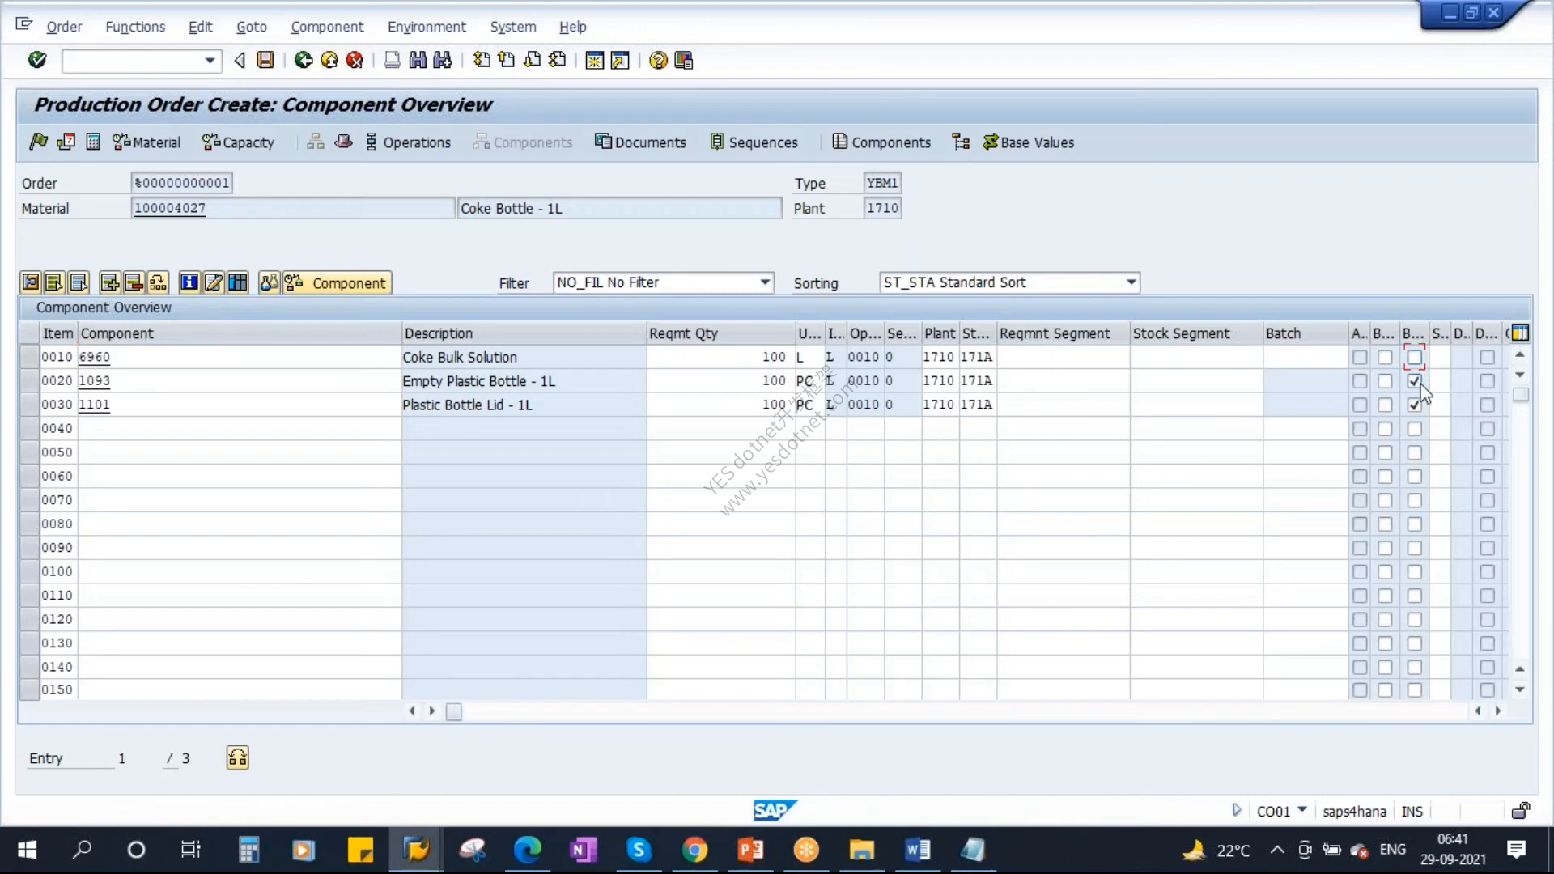Click the Material button
This screenshot has width=1554, height=874.
pyautogui.click(x=146, y=142)
